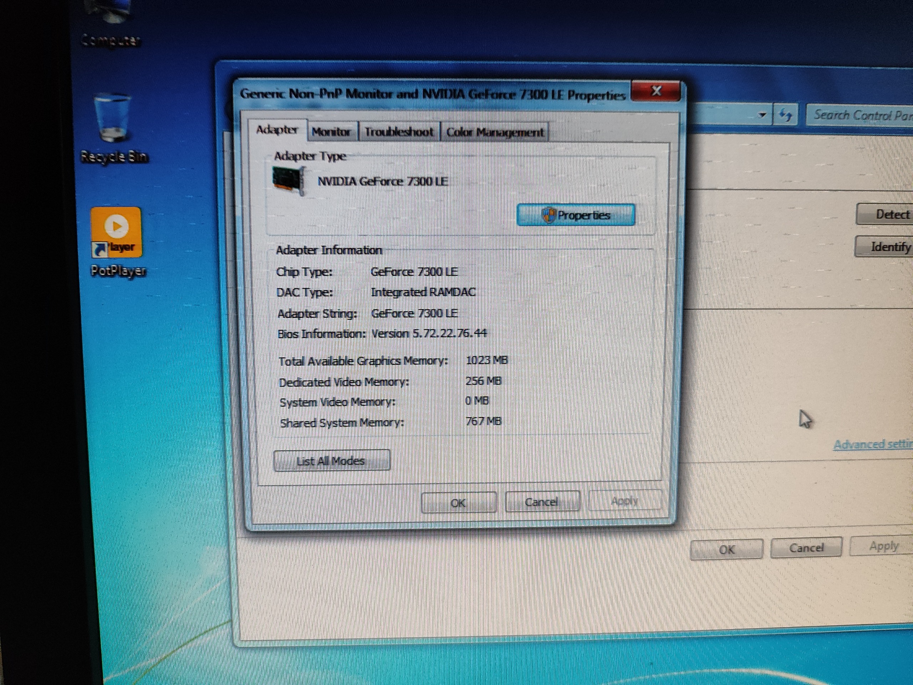Click Apply in the adapter properties dialog

[625, 501]
